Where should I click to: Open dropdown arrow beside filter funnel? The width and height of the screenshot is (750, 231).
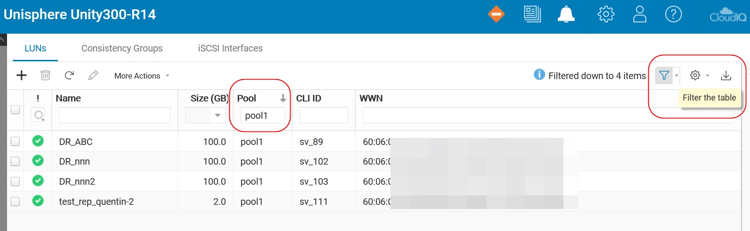pyautogui.click(x=676, y=75)
